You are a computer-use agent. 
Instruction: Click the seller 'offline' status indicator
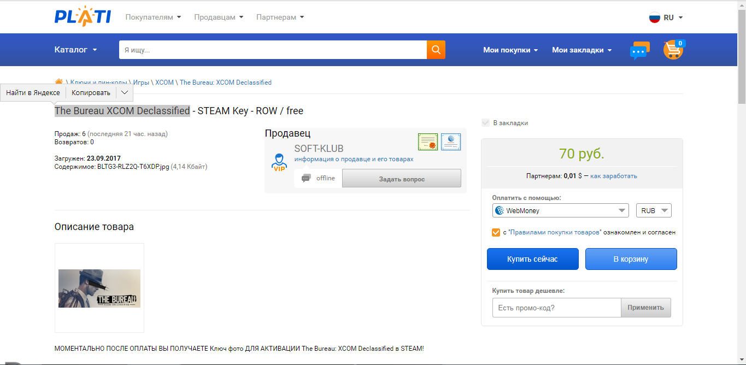(318, 178)
